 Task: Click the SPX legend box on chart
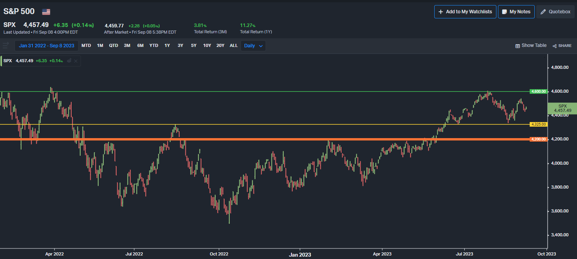tap(41, 61)
